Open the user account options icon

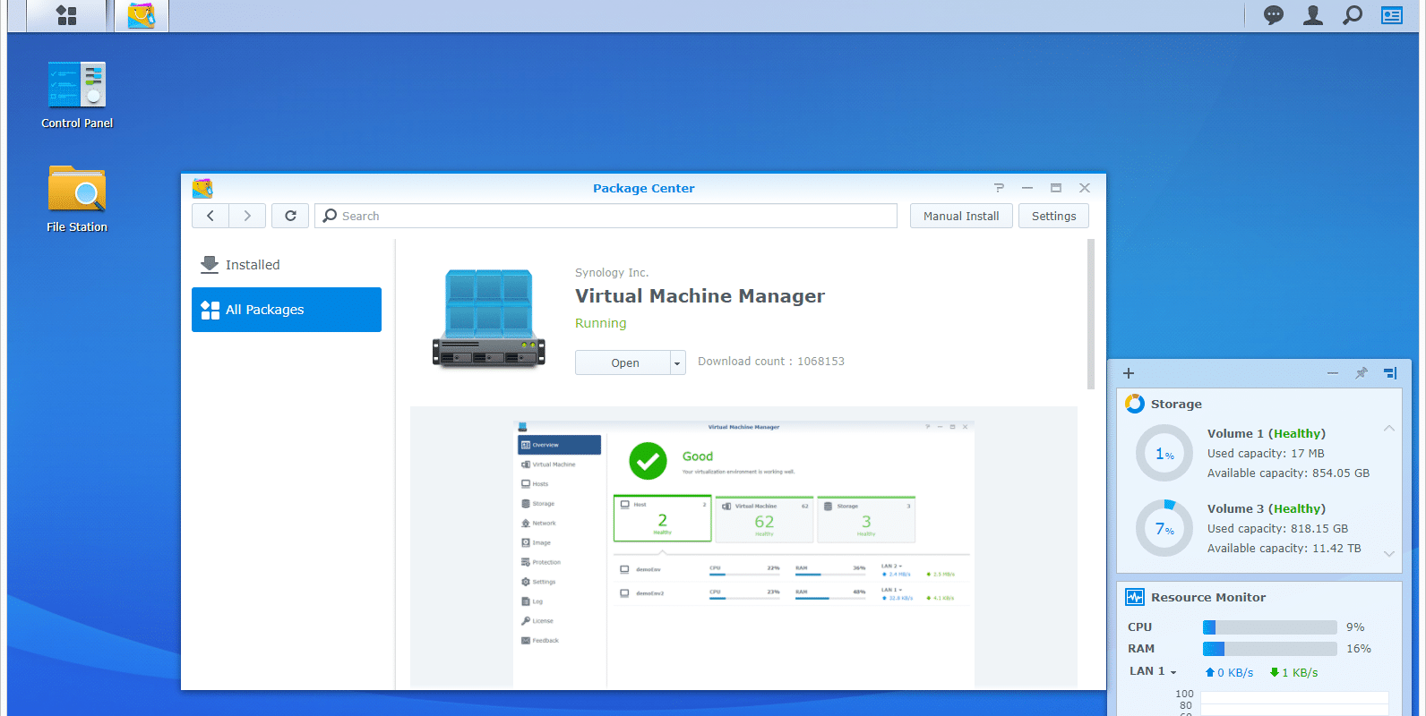1313,15
